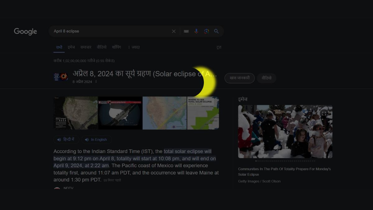Open the वीडियो results tab

[102, 47]
